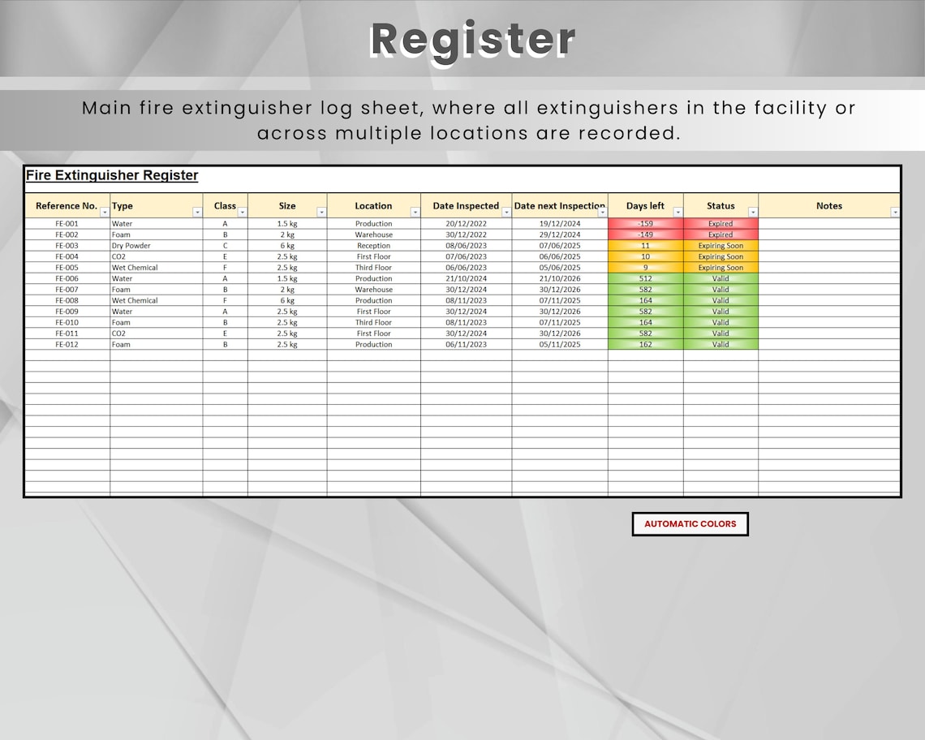
Task: Click the Days left value 512 for FE-006
Action: (x=645, y=278)
